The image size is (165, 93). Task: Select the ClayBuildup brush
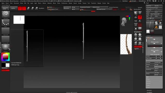140,35
